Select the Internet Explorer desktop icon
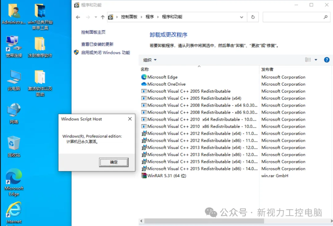Viewport: 333px width, 226px height. coord(14,213)
